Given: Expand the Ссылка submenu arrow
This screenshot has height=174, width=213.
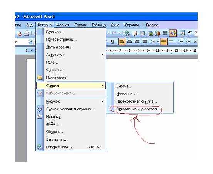Looking at the screenshot, I should tap(102, 85).
